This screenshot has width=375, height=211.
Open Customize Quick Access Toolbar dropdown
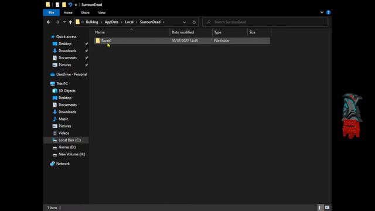pyautogui.click(x=76, y=5)
